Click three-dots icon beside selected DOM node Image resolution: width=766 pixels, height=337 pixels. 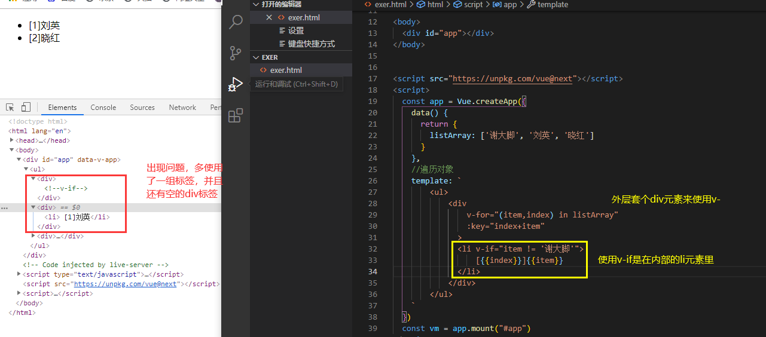5,208
